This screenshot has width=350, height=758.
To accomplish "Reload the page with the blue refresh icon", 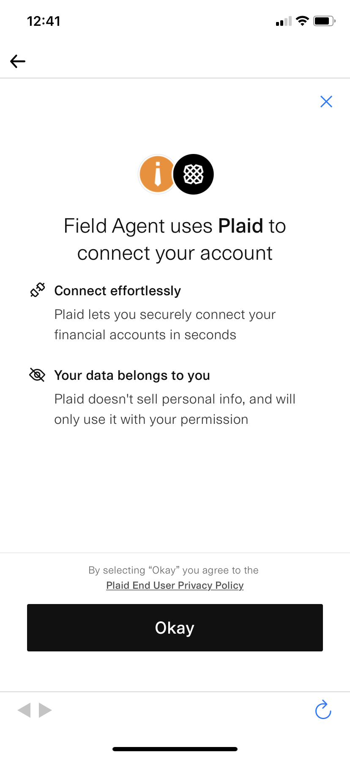I will click(x=323, y=710).
